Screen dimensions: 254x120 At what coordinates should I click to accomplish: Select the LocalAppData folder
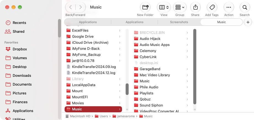(93, 85)
